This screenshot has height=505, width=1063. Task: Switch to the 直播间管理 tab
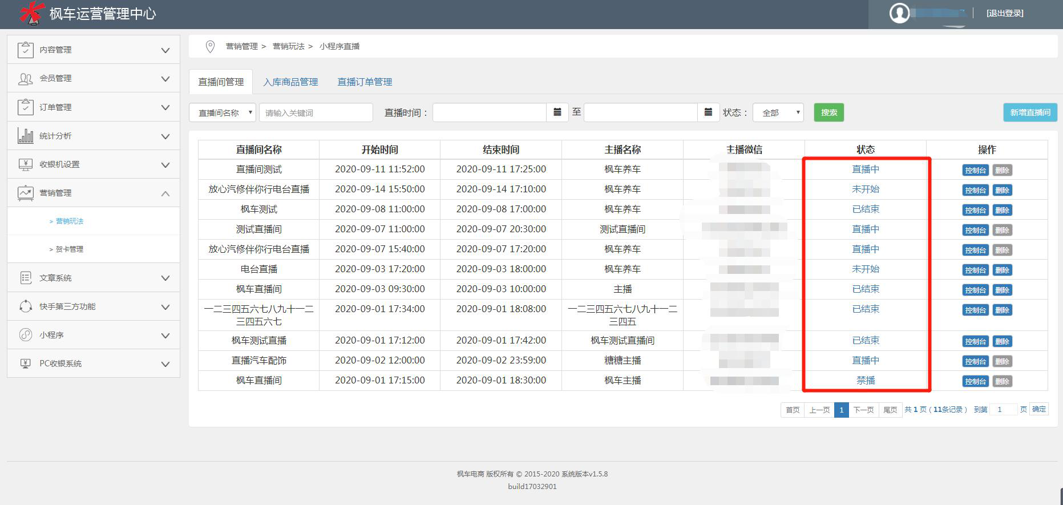[x=221, y=82]
